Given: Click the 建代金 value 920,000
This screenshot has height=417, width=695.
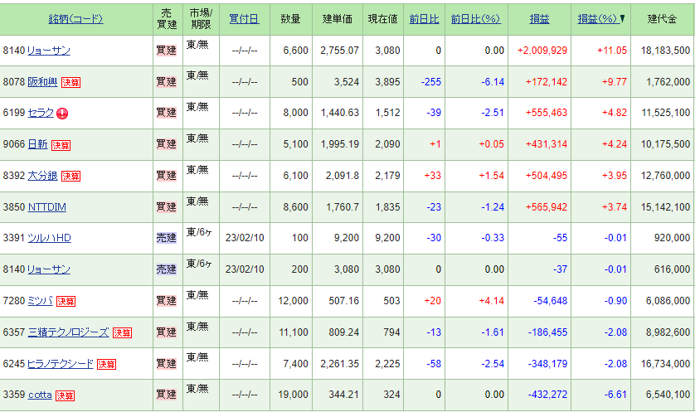Looking at the screenshot, I should (672, 238).
